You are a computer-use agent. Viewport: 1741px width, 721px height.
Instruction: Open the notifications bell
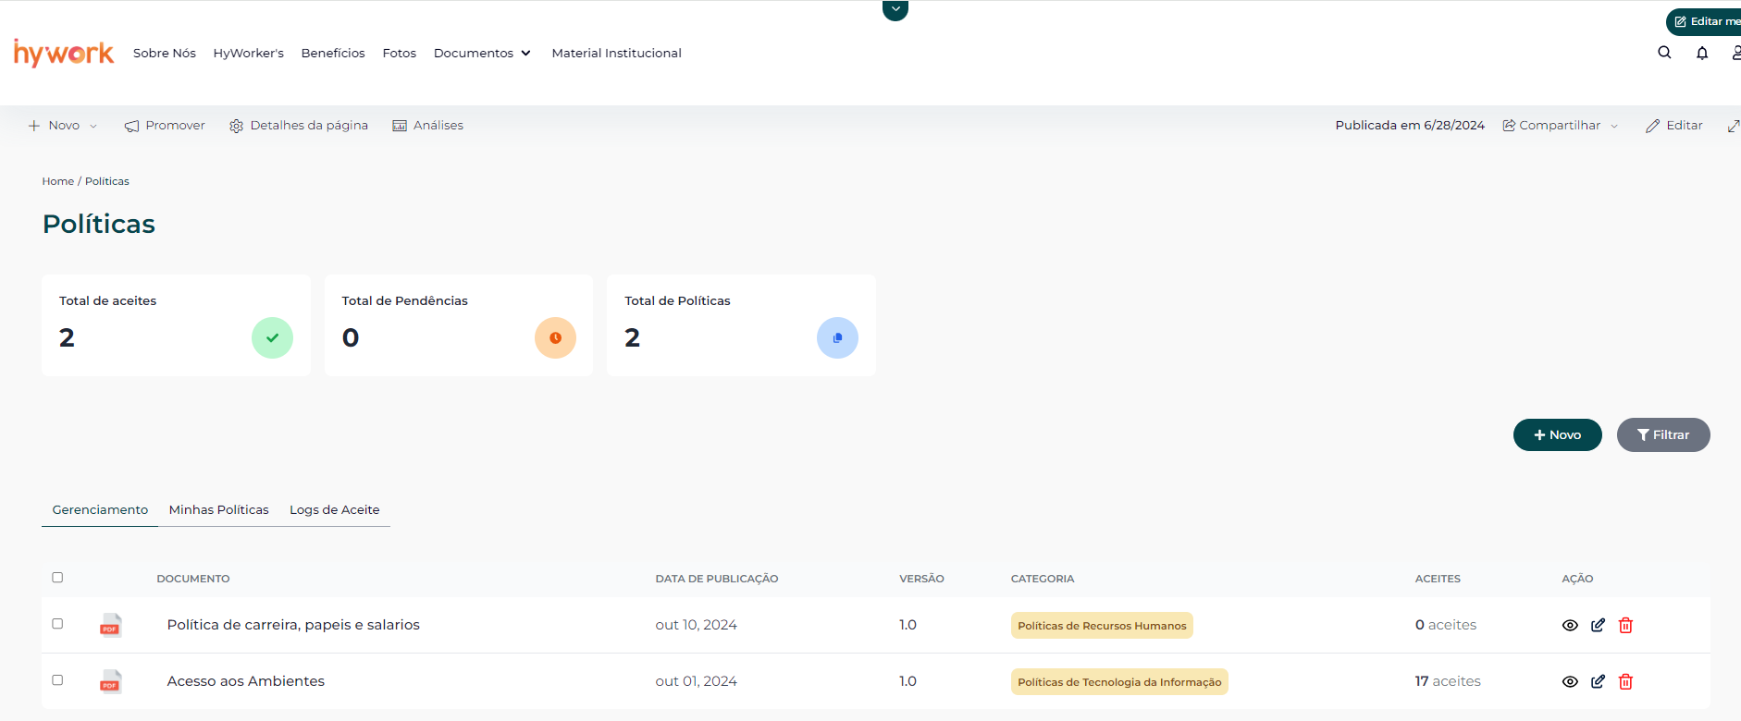pyautogui.click(x=1701, y=53)
